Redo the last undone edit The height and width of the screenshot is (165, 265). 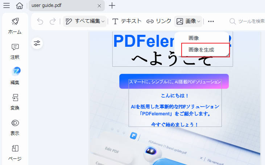pos(53,21)
